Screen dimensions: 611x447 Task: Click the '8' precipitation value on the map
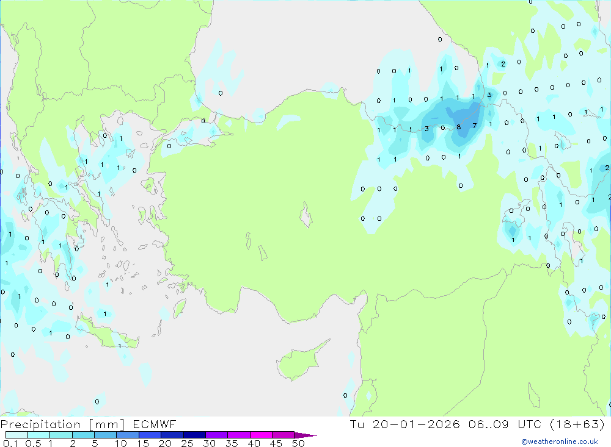[x=459, y=127]
